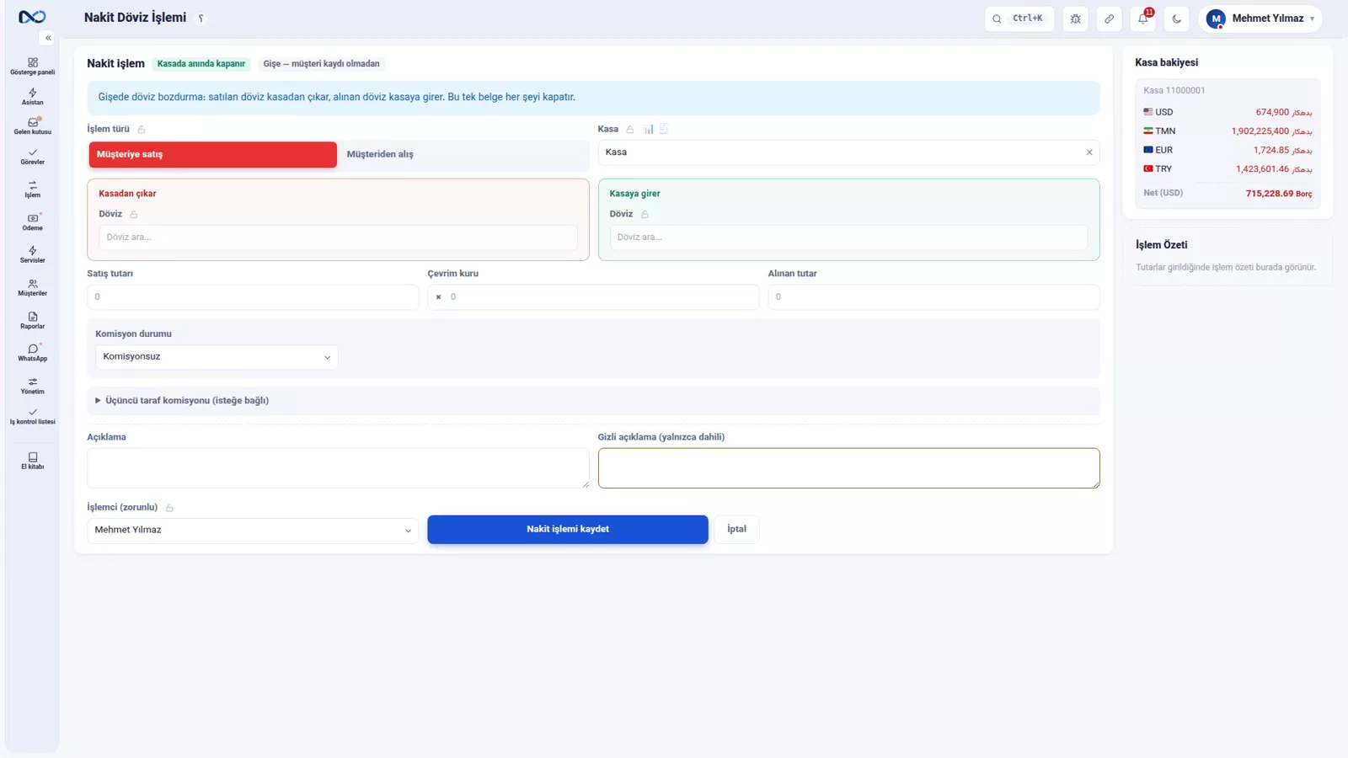The image size is (1348, 758).
Task: Collapse the sidebar with the double chevron
Action: point(48,38)
